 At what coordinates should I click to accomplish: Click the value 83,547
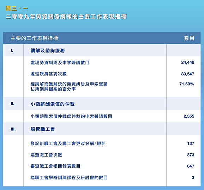click(x=188, y=74)
